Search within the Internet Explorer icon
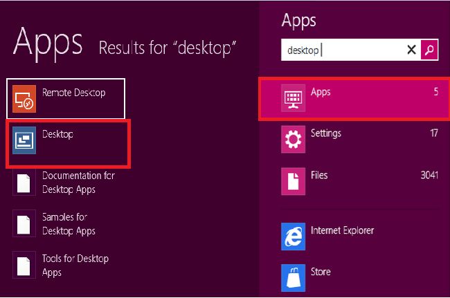The height and width of the screenshot is (298, 450). pyautogui.click(x=293, y=236)
